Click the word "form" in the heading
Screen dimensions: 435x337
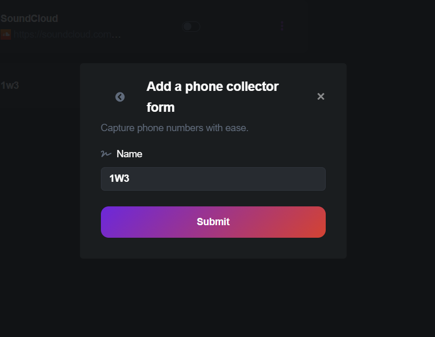click(x=161, y=108)
